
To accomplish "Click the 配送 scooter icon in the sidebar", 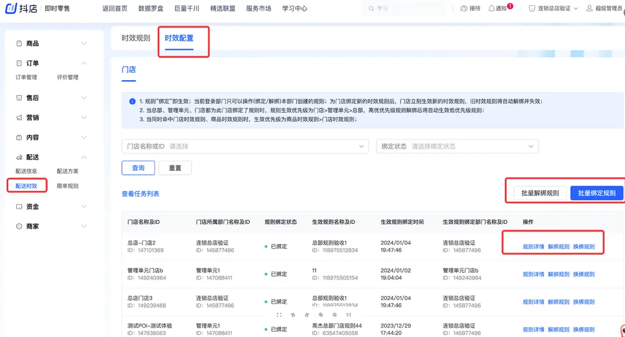I will coord(19,157).
